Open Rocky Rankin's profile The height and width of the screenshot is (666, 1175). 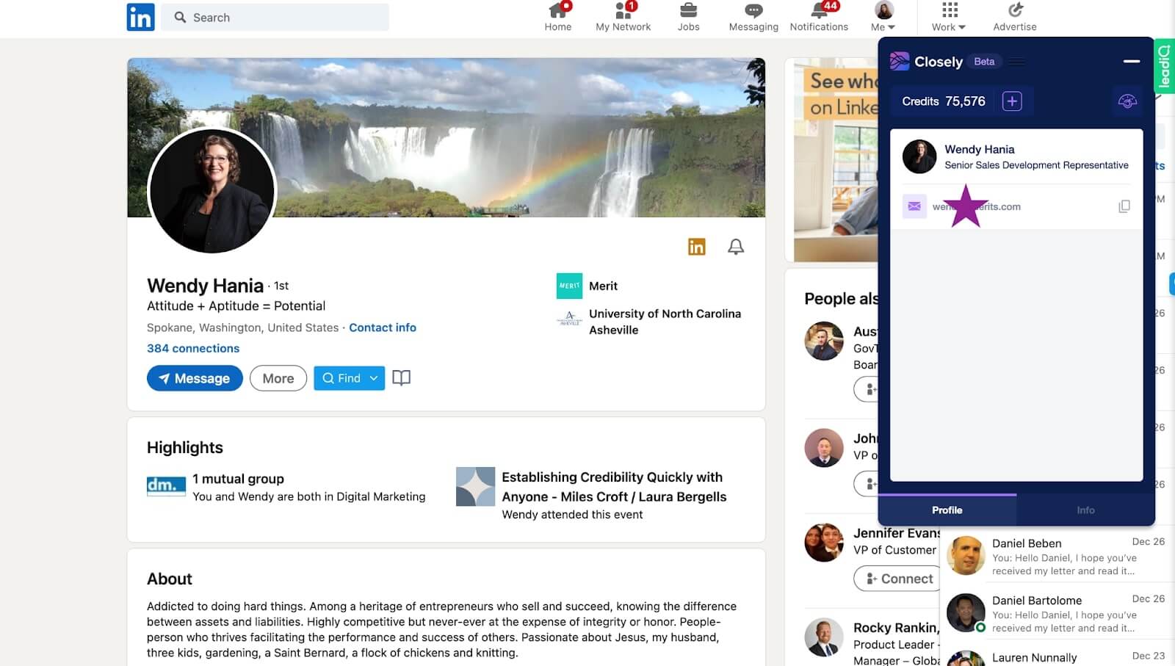[896, 628]
